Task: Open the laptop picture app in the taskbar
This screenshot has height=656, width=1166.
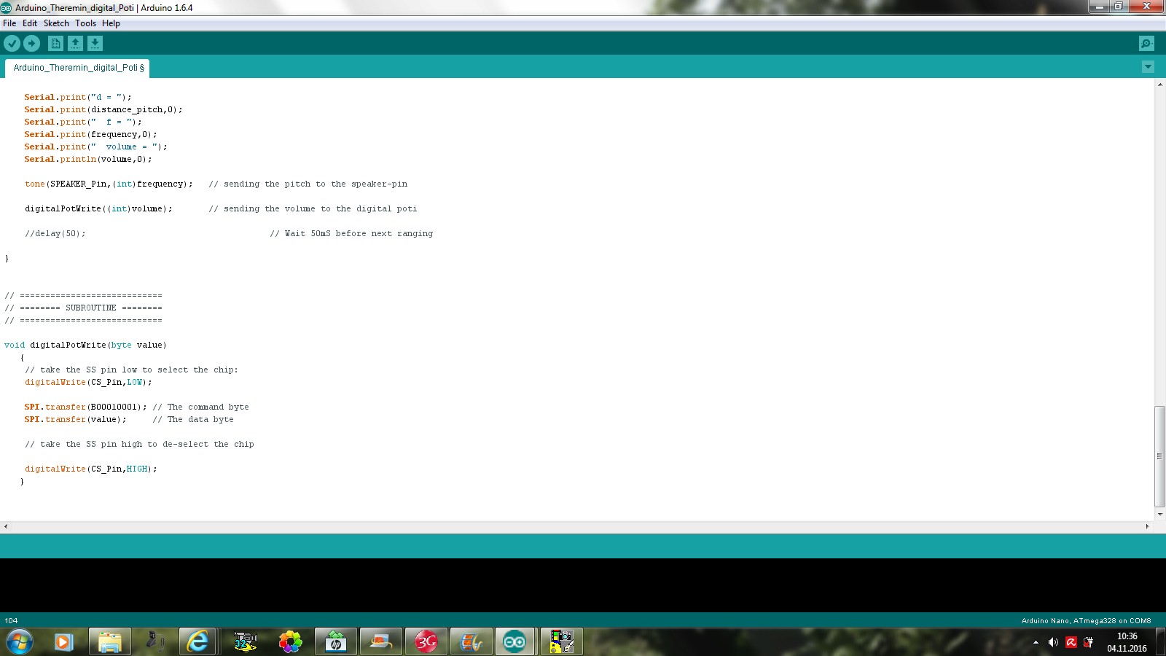Action: (381, 642)
